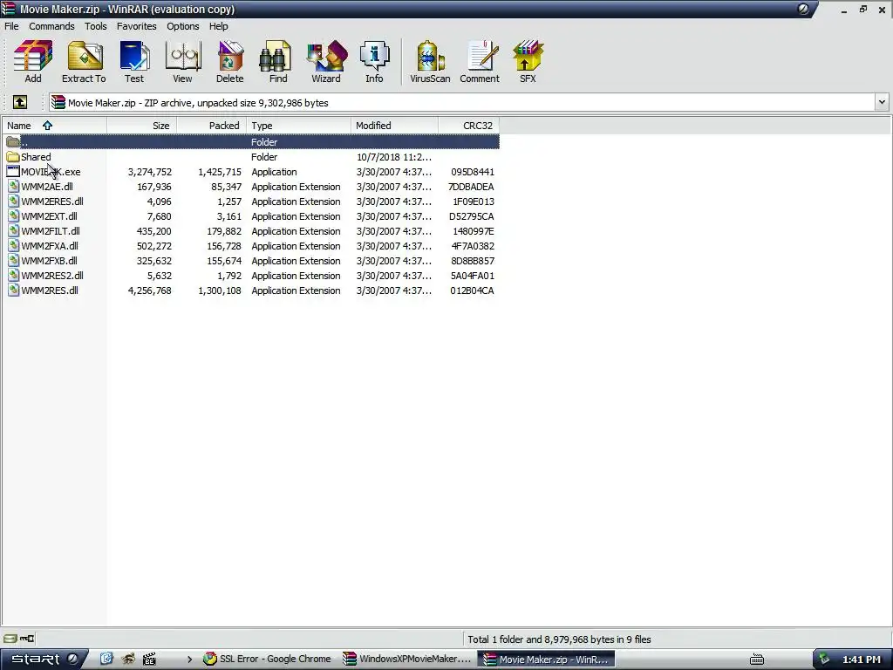Sort files by Packed column
This screenshot has height=670, width=893.
tap(211, 126)
